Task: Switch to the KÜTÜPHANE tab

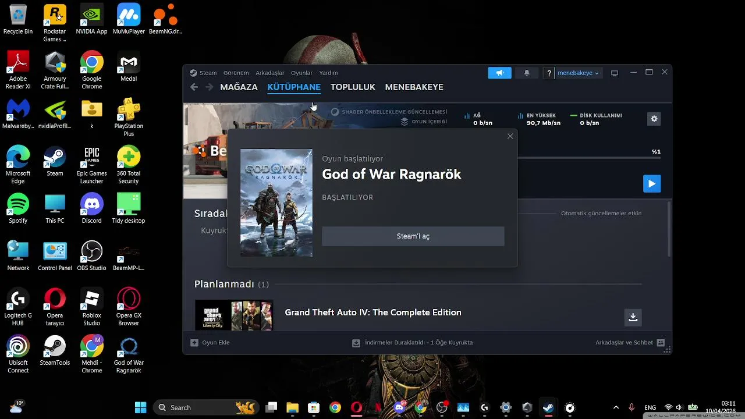Action: pos(294,87)
